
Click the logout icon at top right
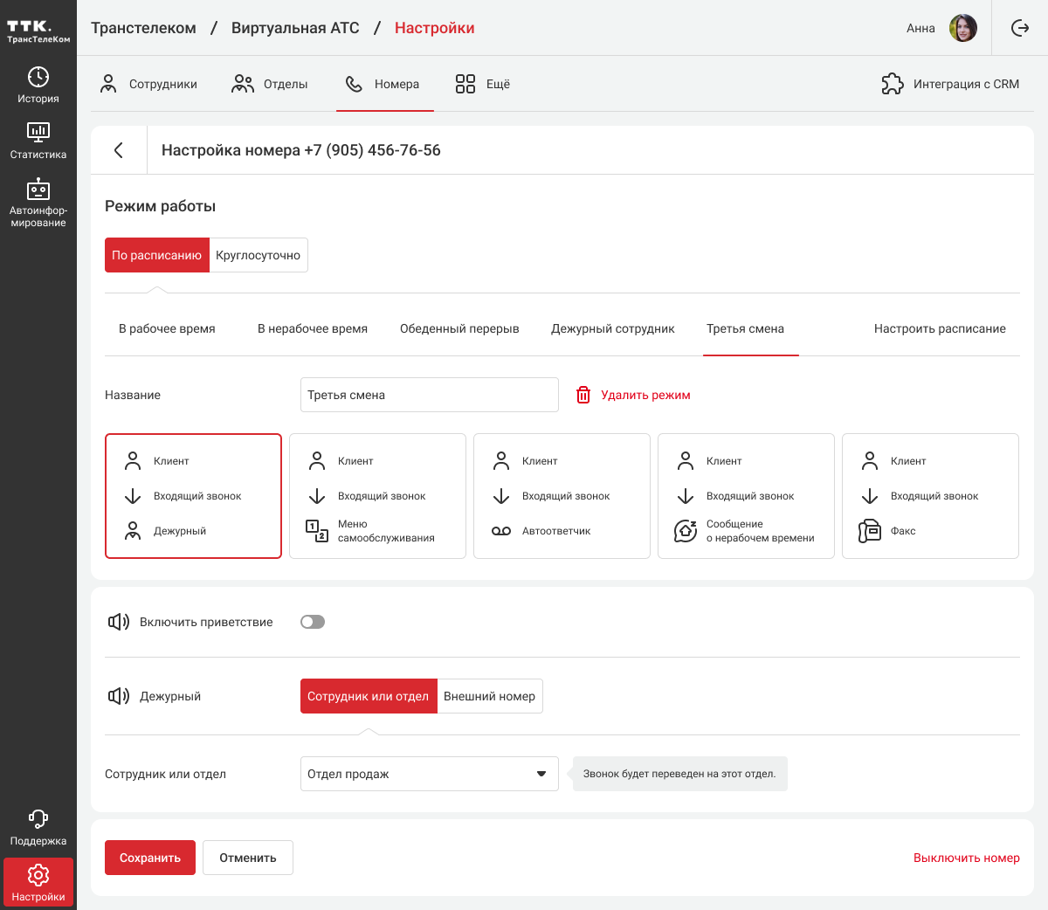pyautogui.click(x=1020, y=28)
